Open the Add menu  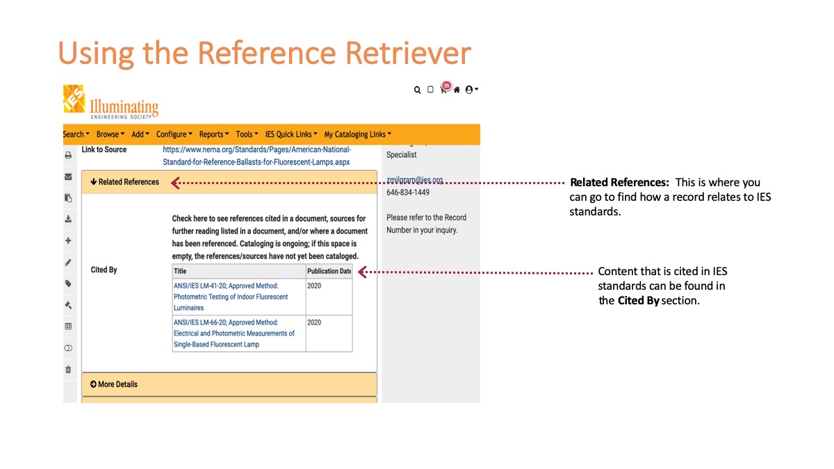click(x=140, y=134)
